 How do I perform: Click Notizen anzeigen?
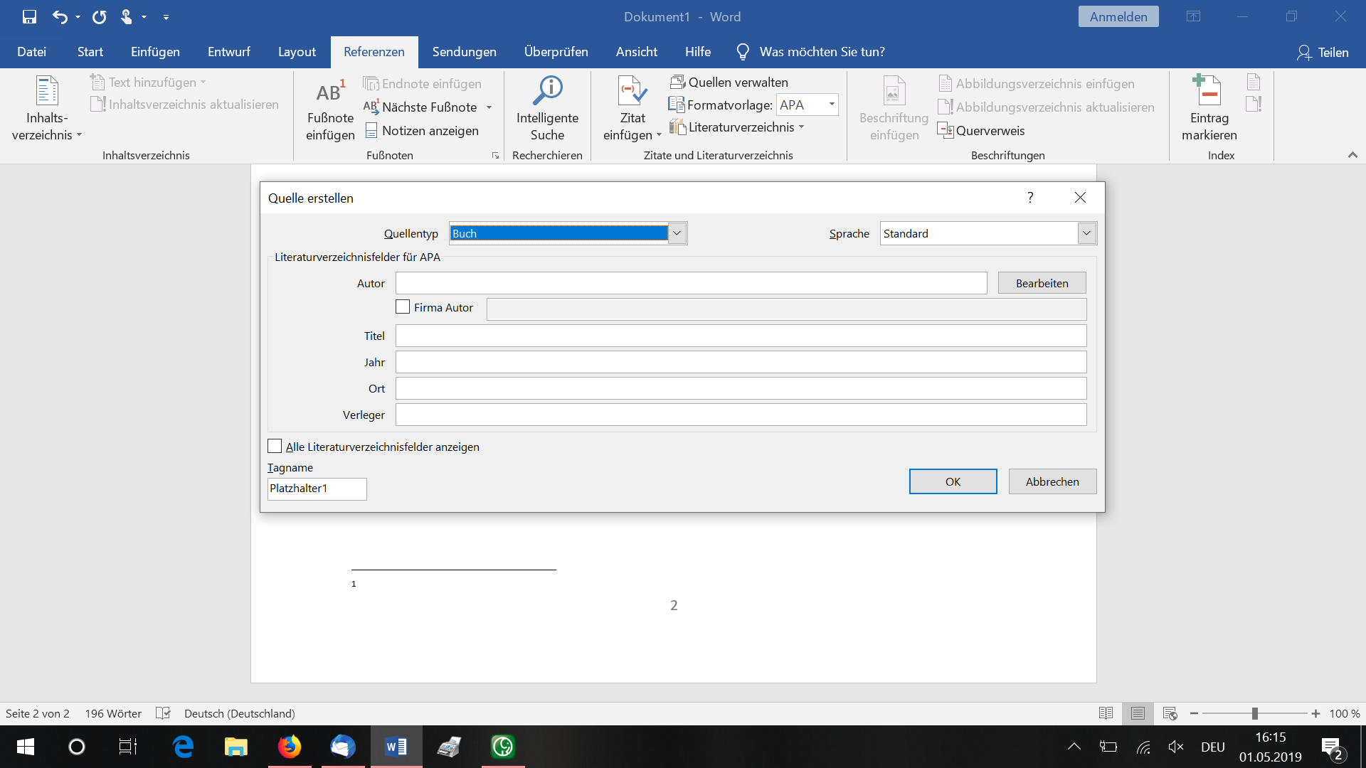[x=421, y=130]
